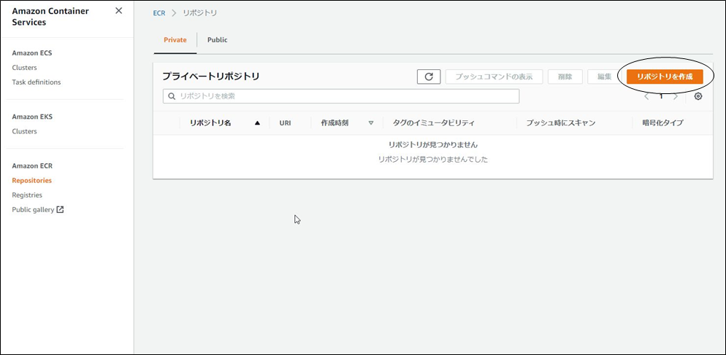Click リポジトリ breadcrumb text
The image size is (726, 355).
pos(200,13)
